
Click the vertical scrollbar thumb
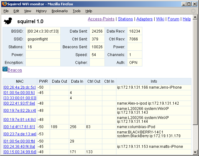pos(195,72)
